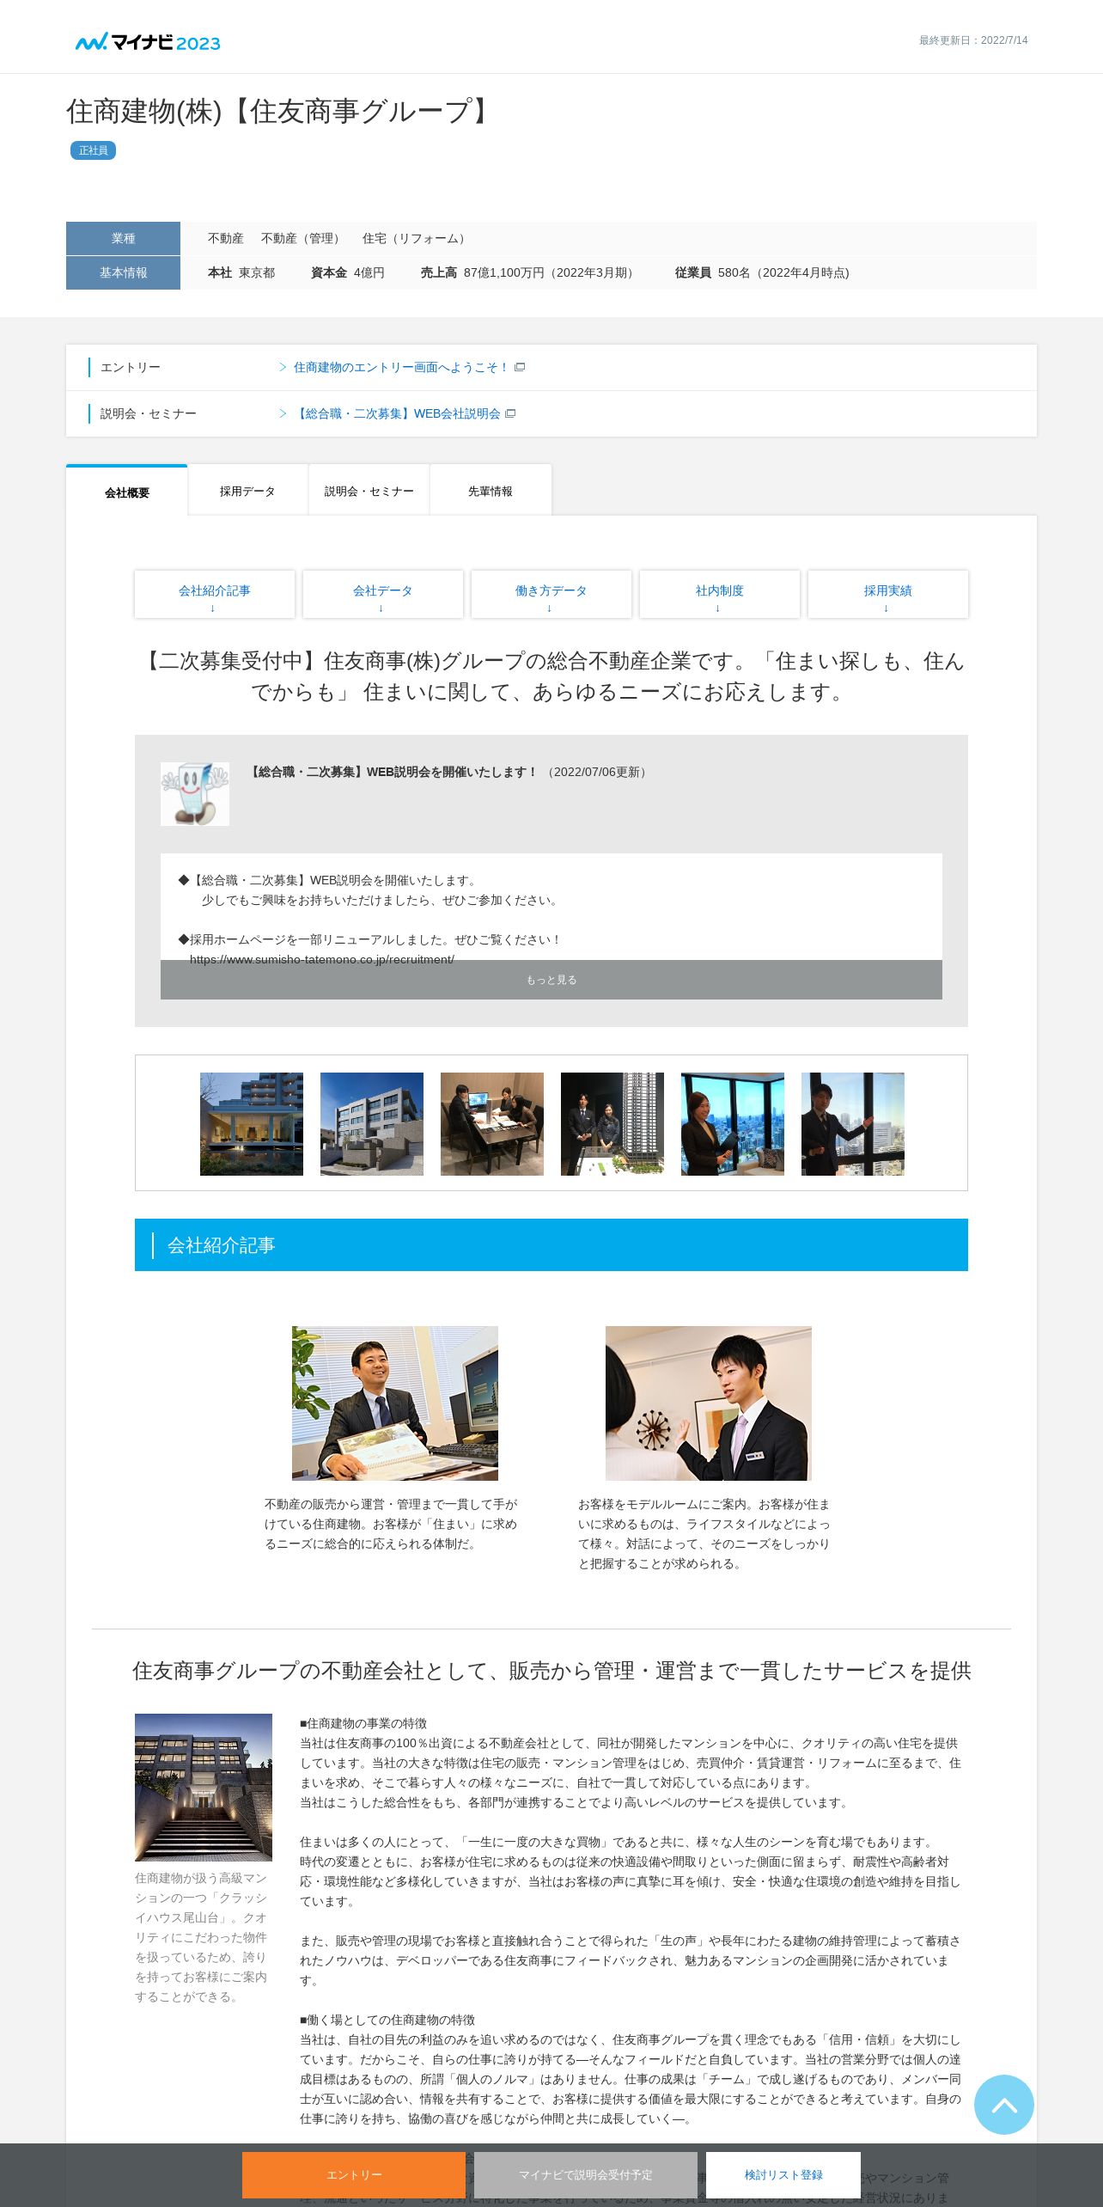1103x2207 pixels.
Task: Select the 会社概要 tab
Action: (127, 492)
